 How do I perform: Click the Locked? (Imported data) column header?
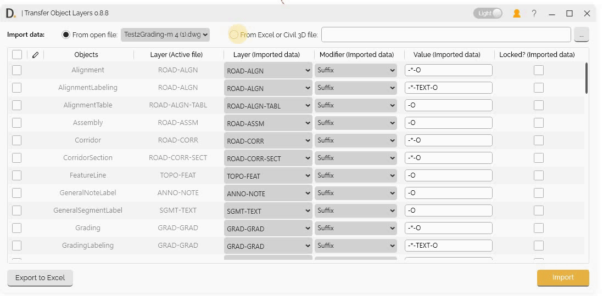tap(537, 54)
